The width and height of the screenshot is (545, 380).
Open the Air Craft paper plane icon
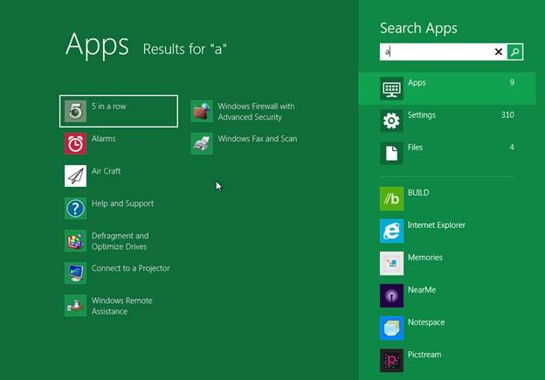76,176
